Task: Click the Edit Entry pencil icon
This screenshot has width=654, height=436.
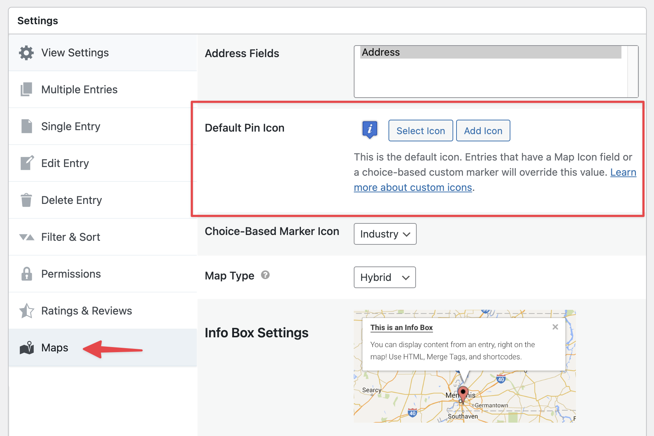Action: (27, 163)
